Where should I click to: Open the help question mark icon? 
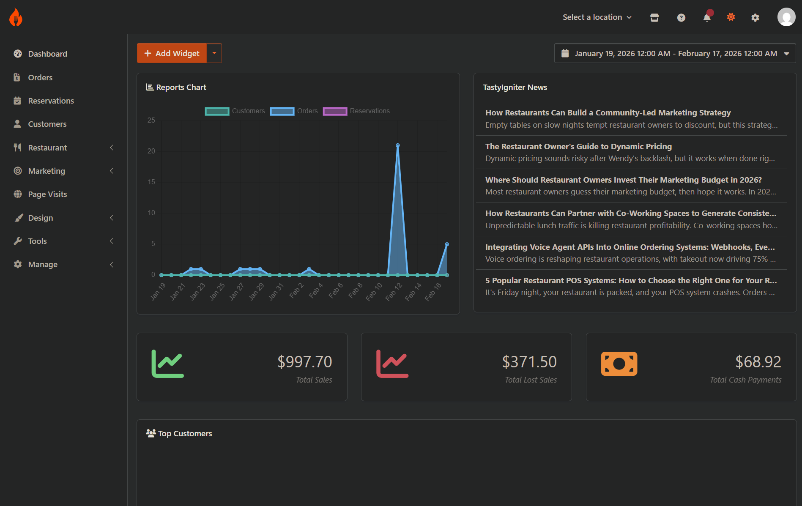681,17
